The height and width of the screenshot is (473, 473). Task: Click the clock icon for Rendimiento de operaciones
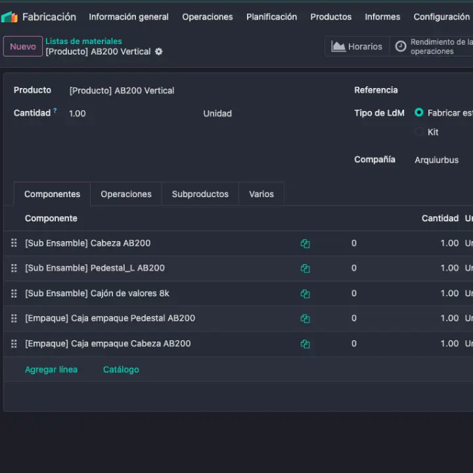tap(401, 47)
